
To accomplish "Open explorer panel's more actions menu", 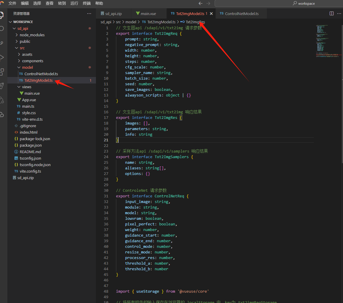I will tap(89, 14).
